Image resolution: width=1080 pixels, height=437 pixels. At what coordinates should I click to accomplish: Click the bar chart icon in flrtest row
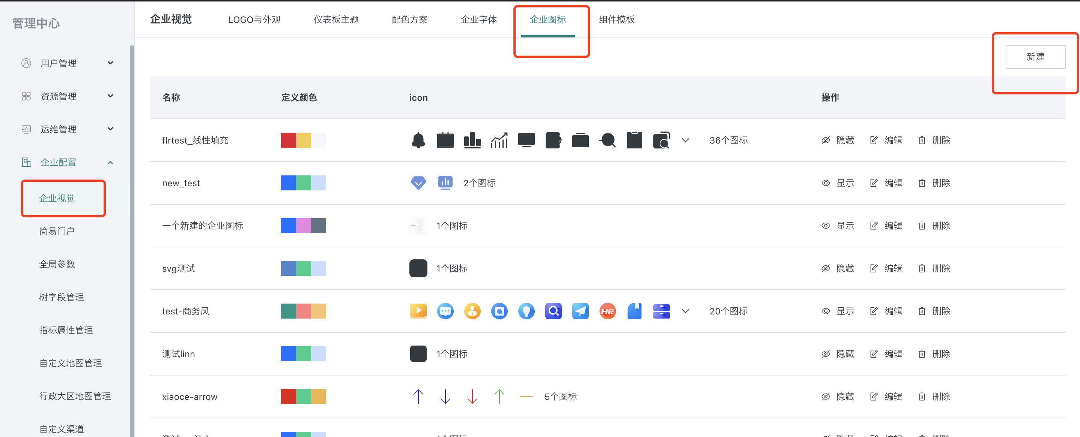(x=472, y=140)
